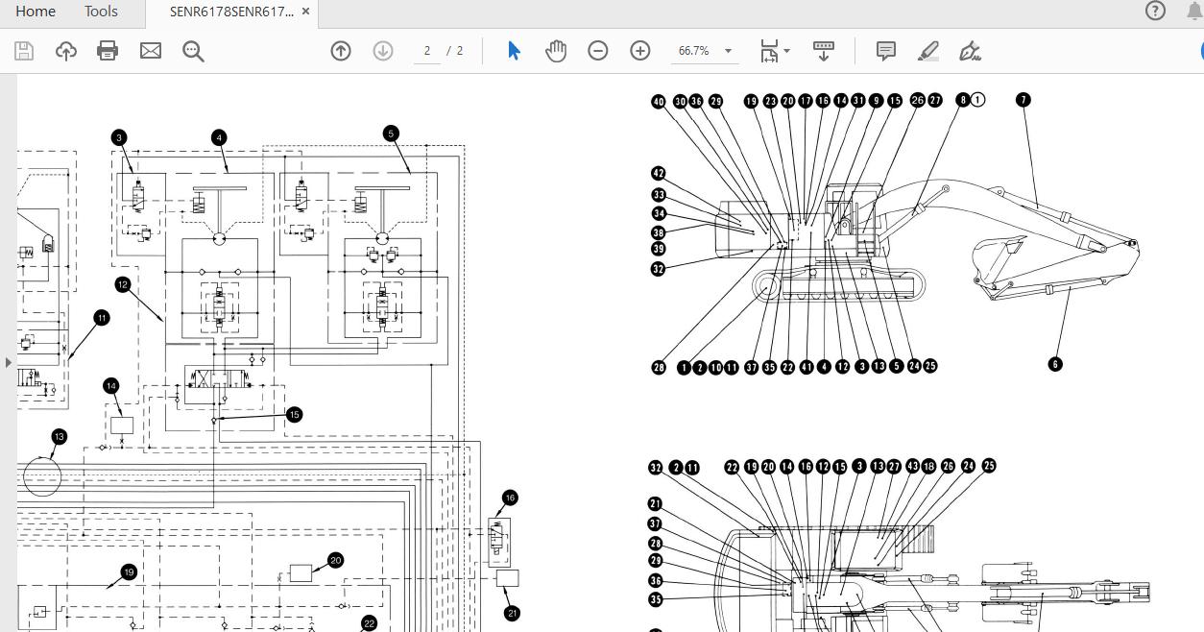Viewport: 1204px width, 632px height.
Task: Click the page number input field
Action: point(427,51)
